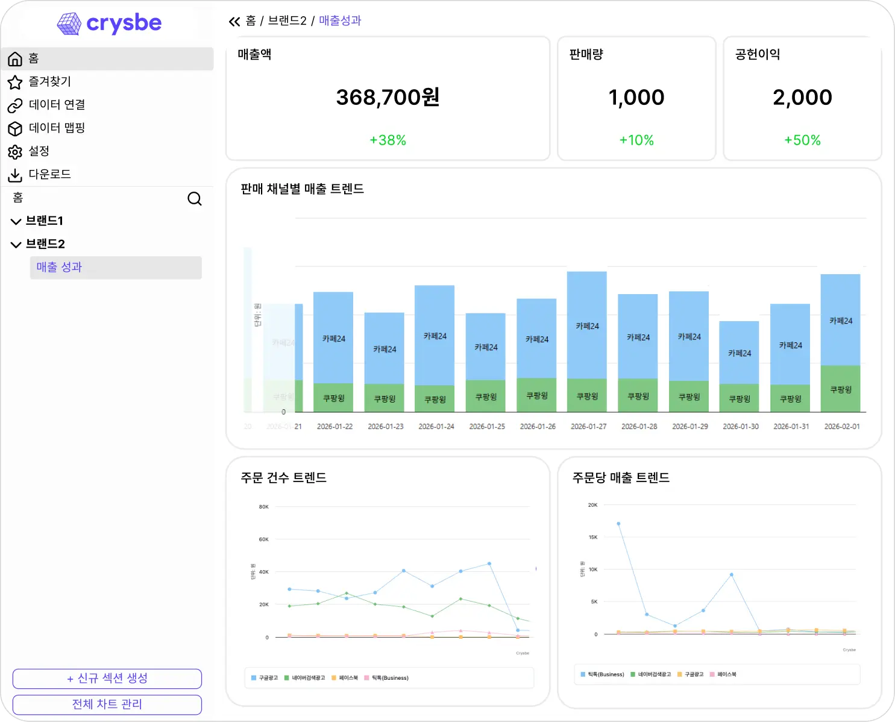Open 설정 using the gear icon
This screenshot has width=895, height=722.
[15, 151]
